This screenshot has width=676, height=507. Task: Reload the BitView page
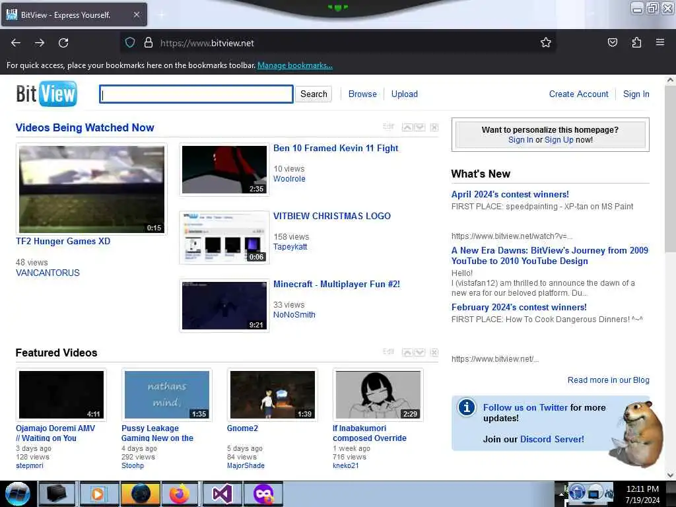pyautogui.click(x=63, y=43)
